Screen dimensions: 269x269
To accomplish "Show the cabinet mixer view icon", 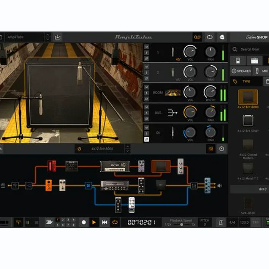I will [x=210, y=149].
